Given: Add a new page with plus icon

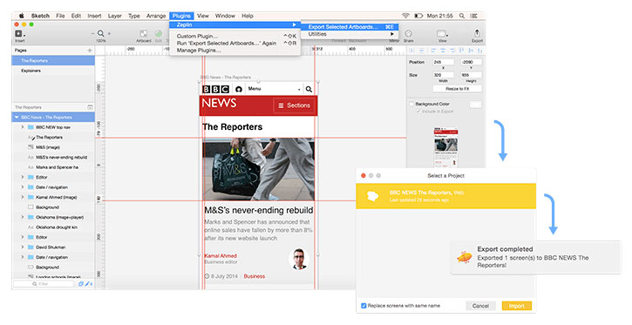Looking at the screenshot, I should [90, 51].
